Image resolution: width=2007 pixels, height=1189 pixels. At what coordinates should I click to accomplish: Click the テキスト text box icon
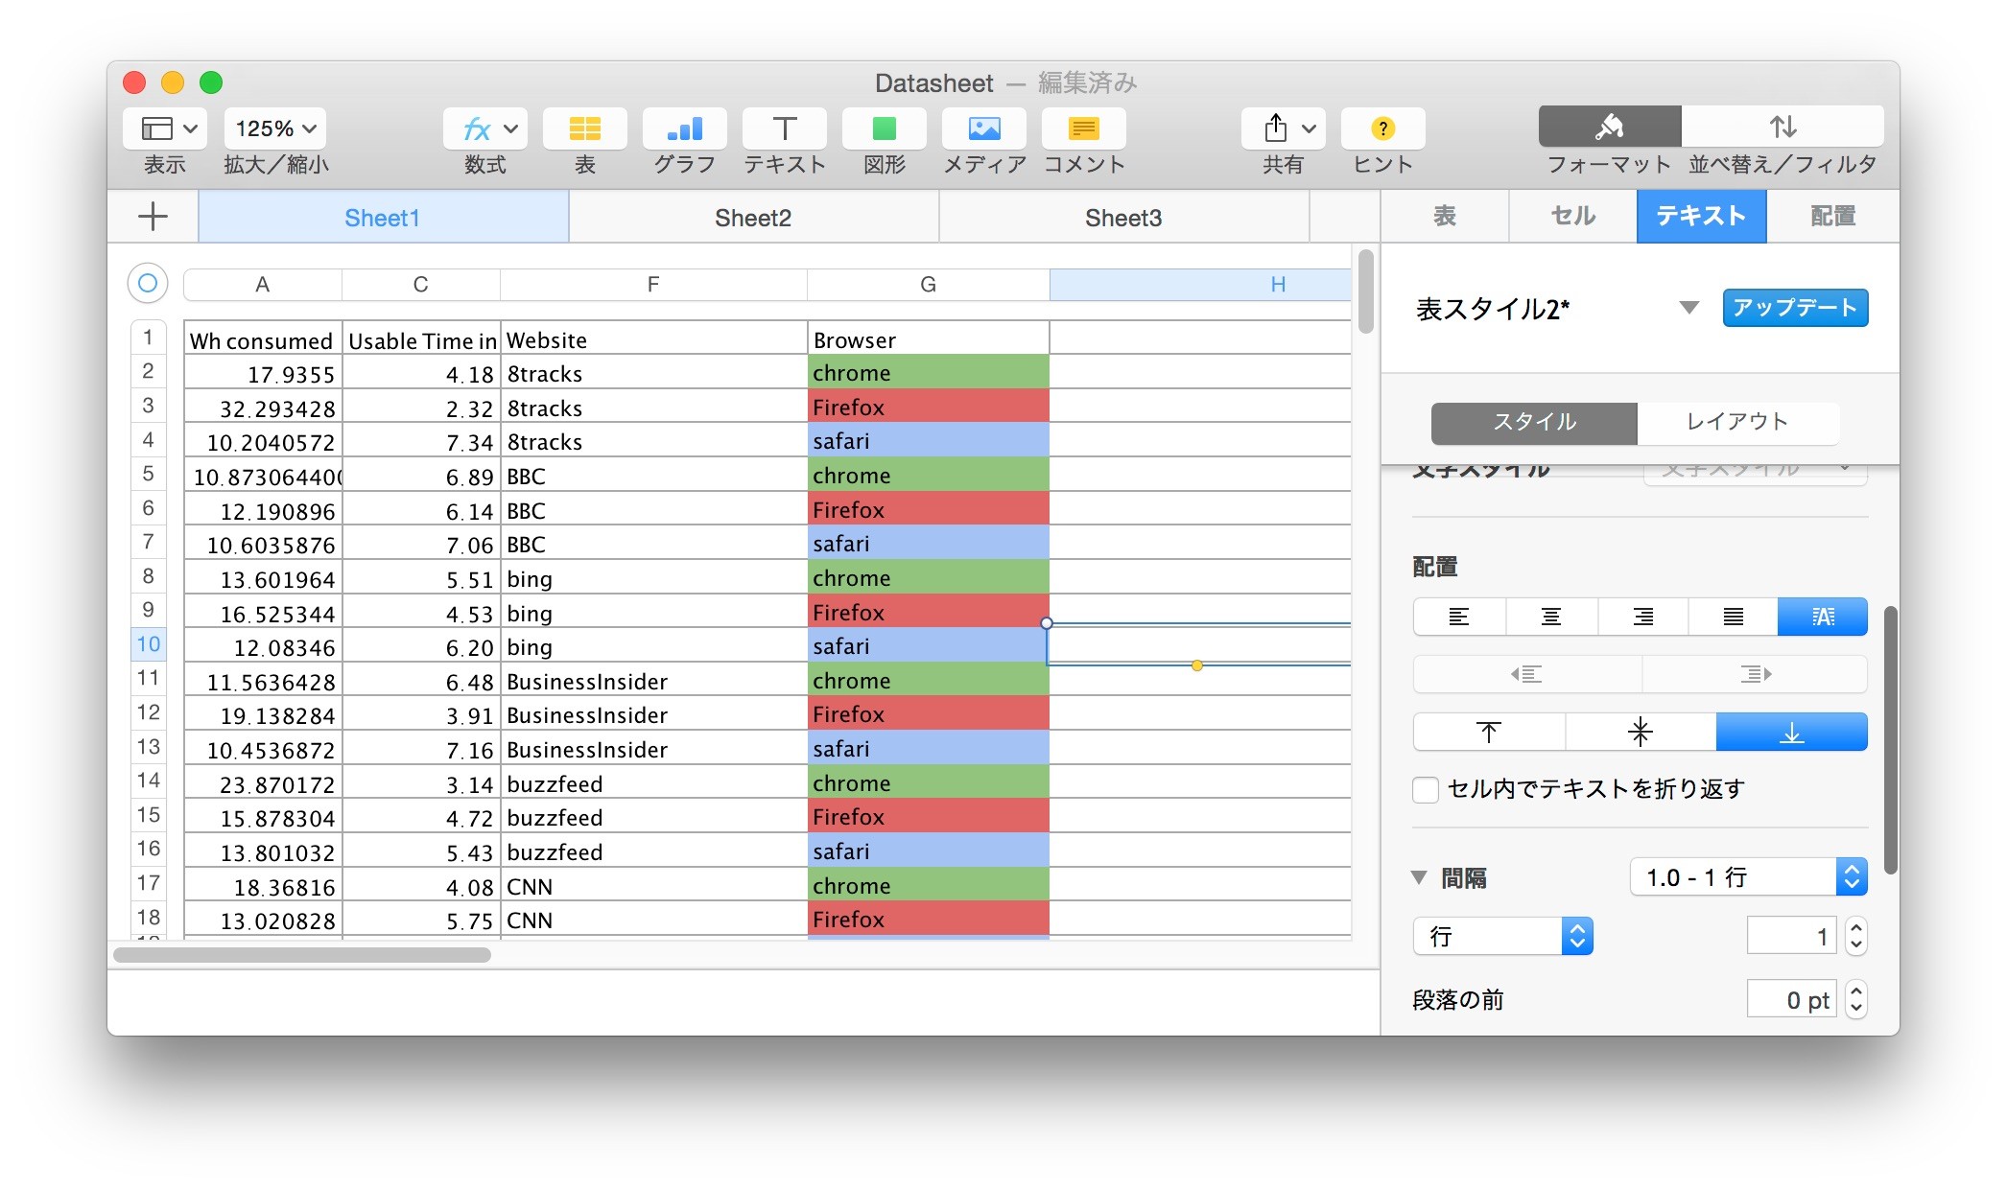pos(784,128)
